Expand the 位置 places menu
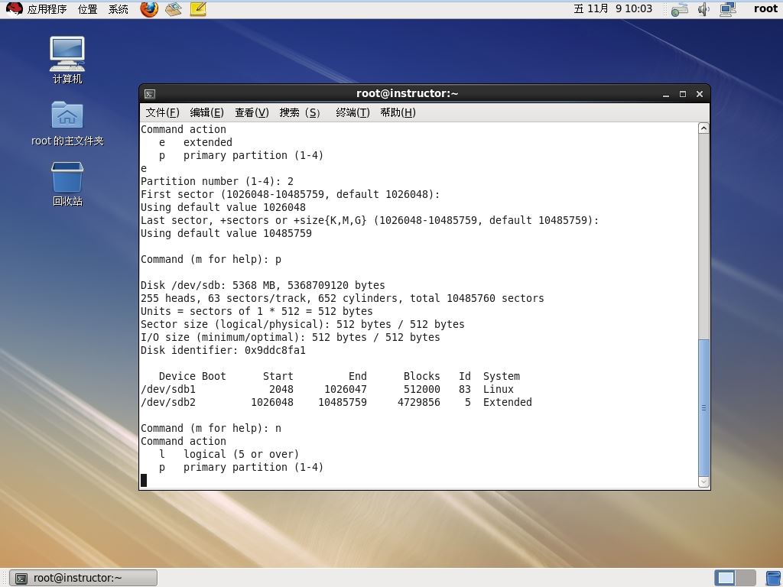Viewport: 783px width, 587px height. (x=87, y=9)
